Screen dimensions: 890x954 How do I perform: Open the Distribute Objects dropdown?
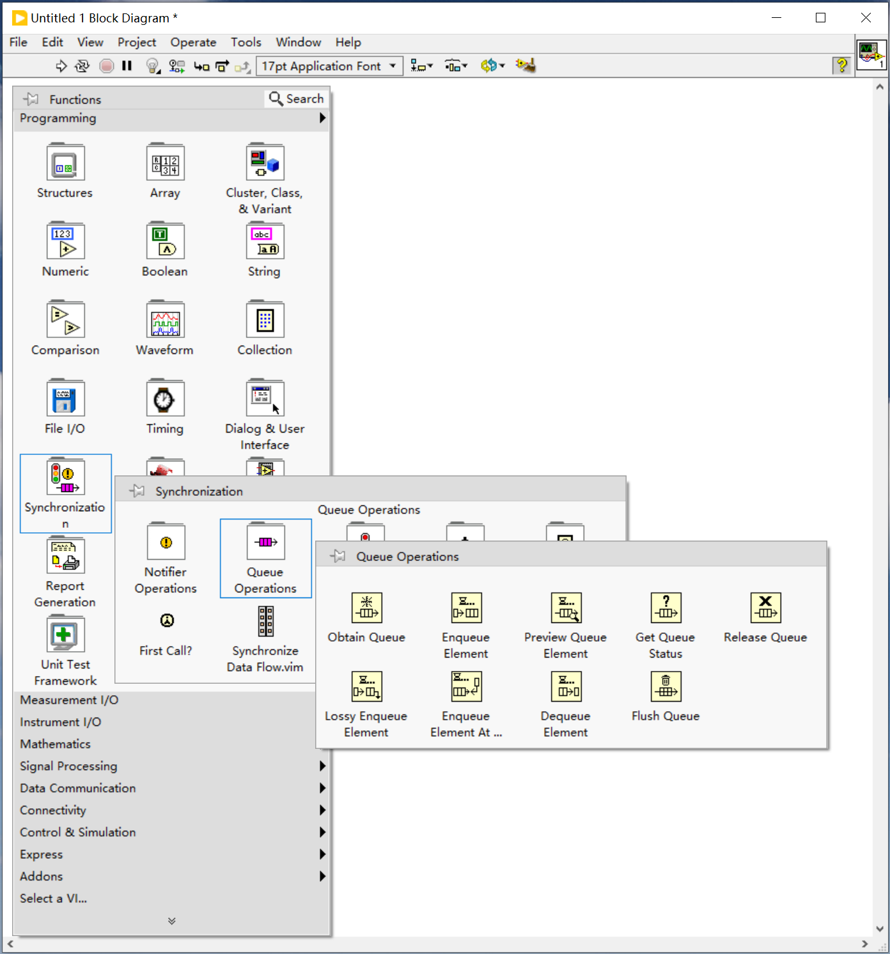click(x=456, y=66)
